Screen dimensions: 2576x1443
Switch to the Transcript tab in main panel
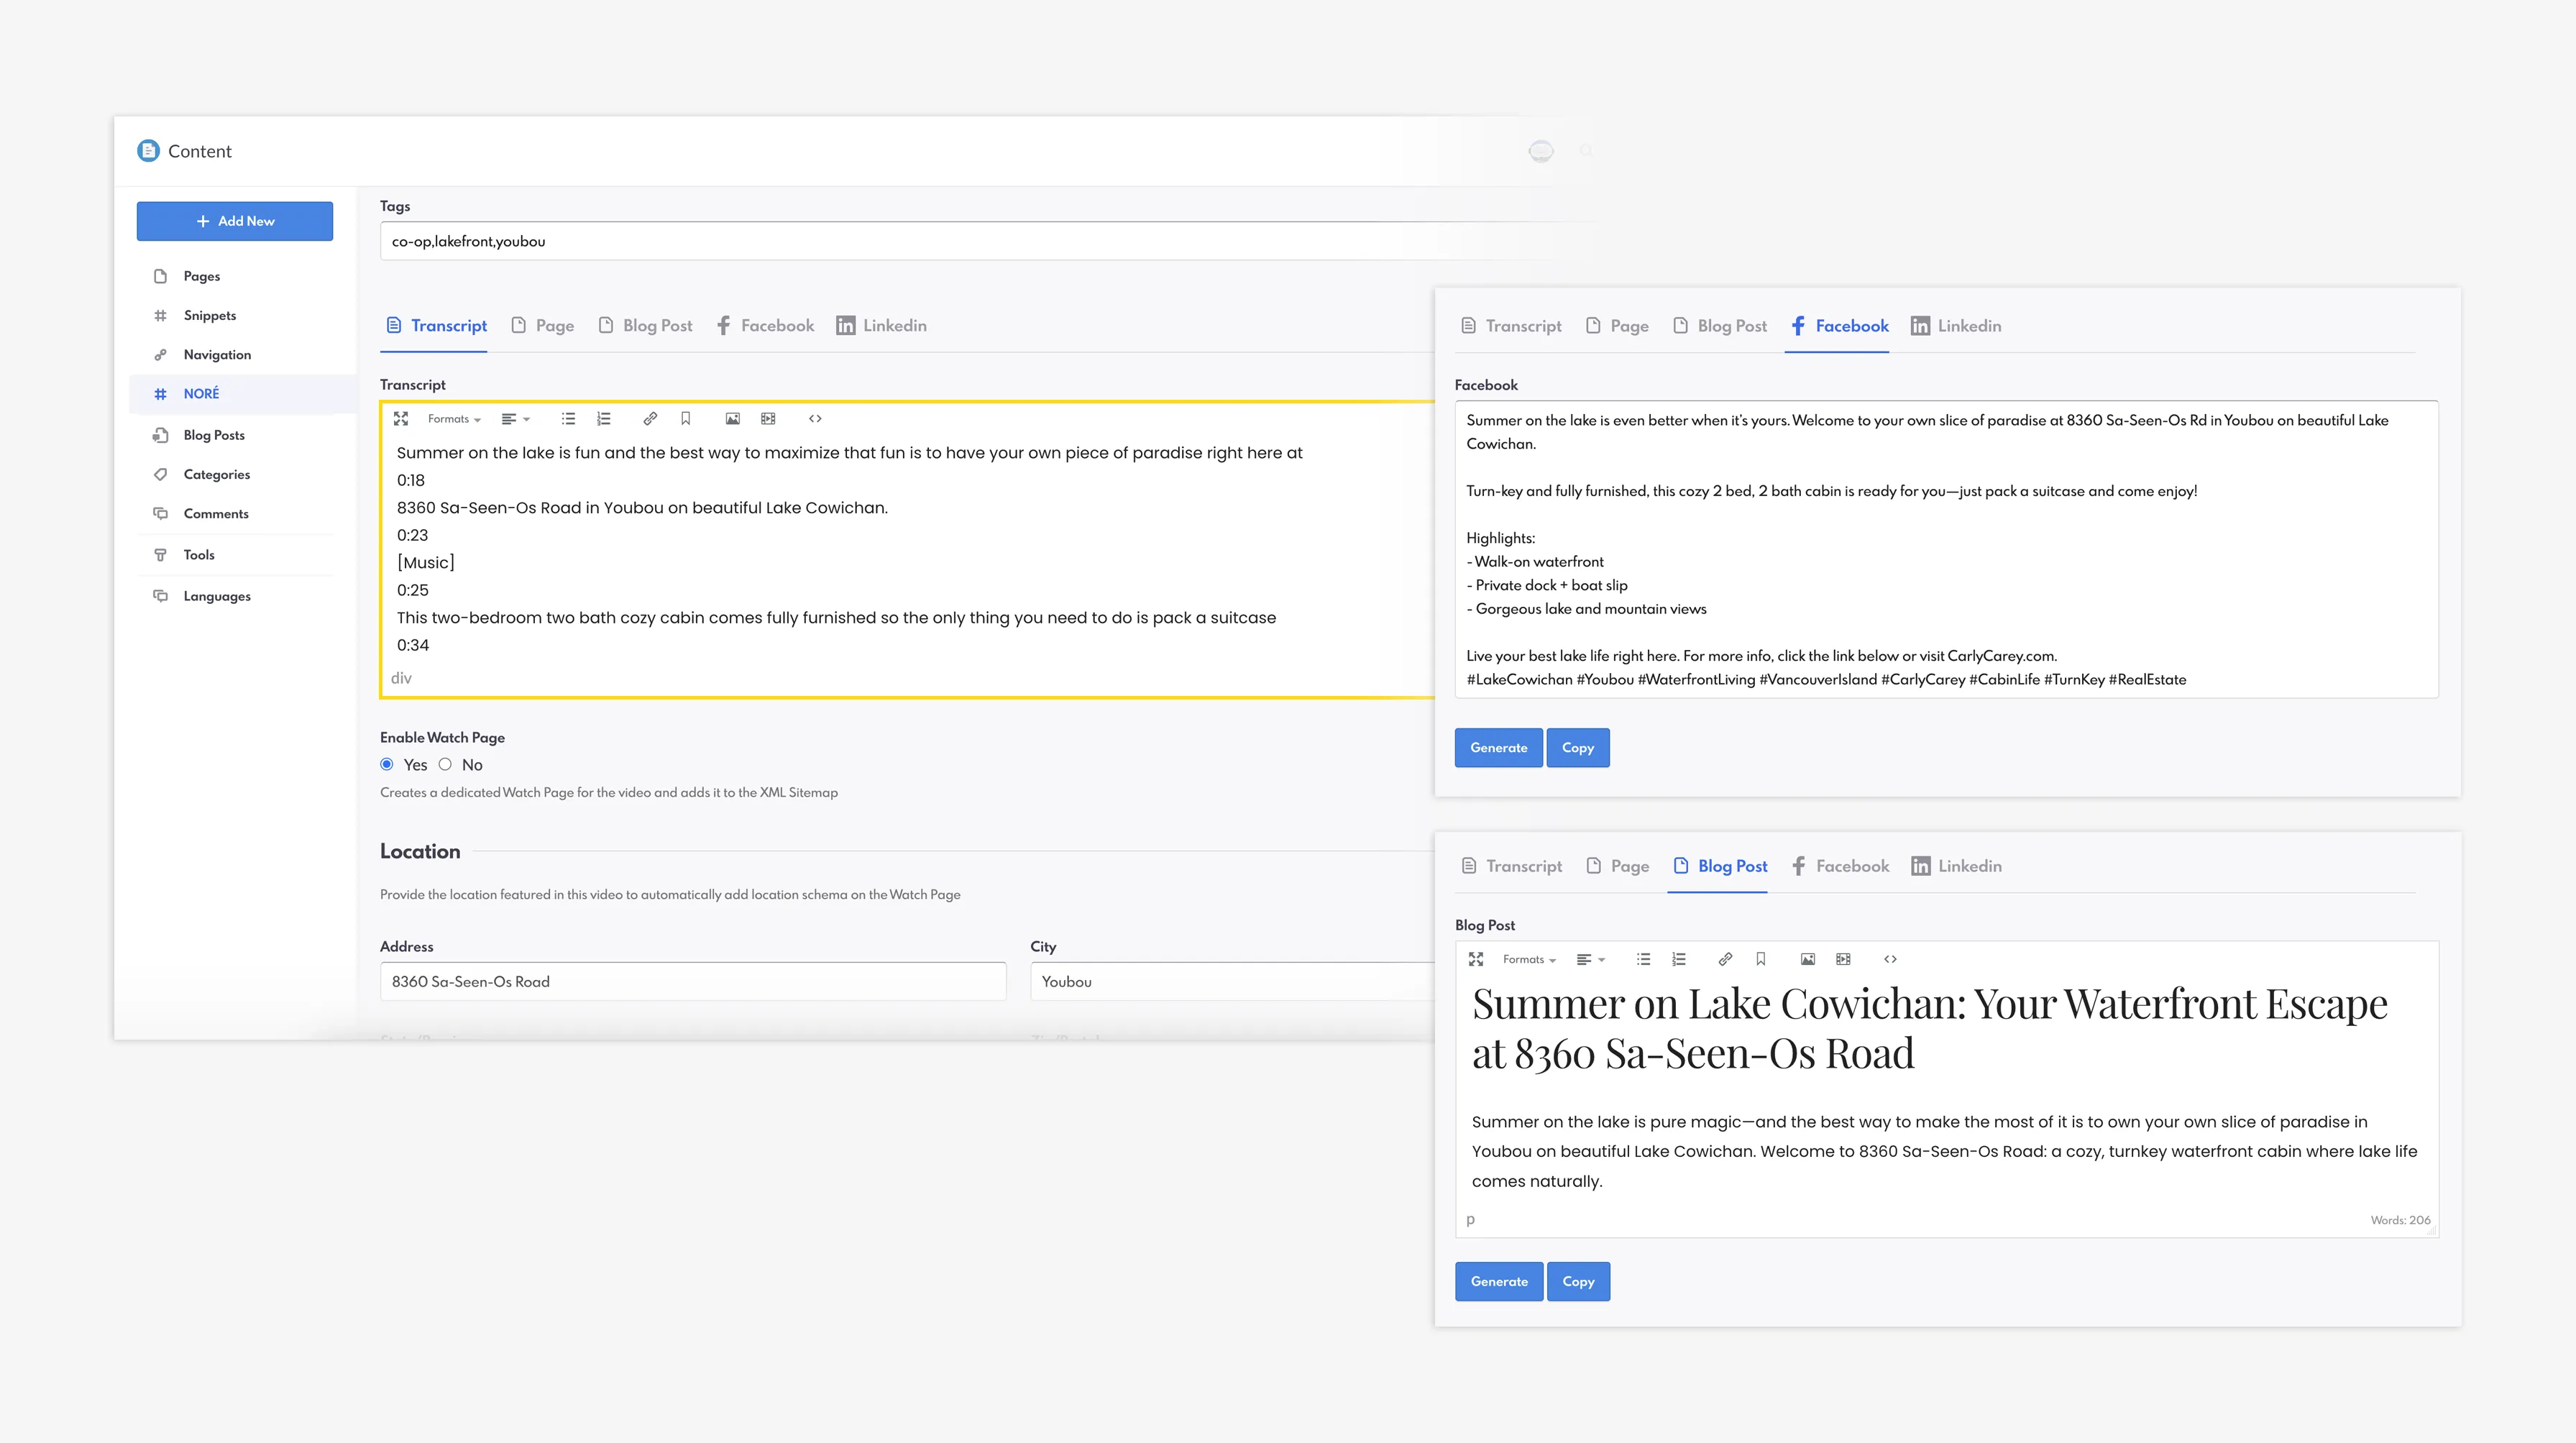(436, 326)
